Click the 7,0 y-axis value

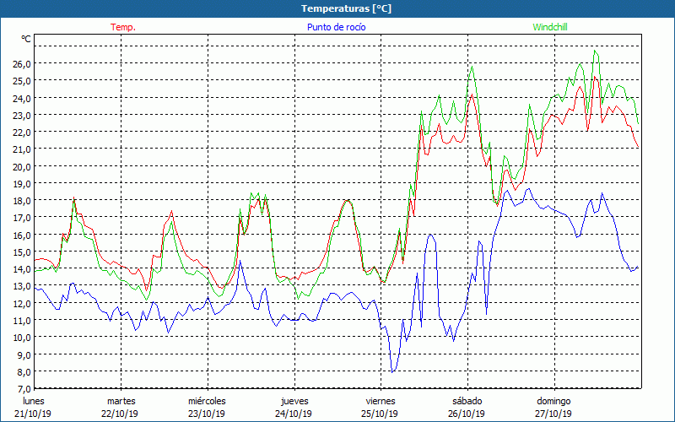point(24,389)
